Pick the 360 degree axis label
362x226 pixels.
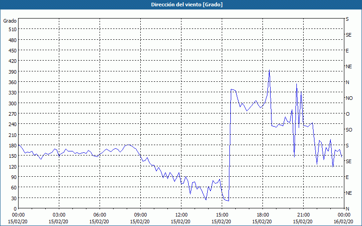[x=13, y=82]
